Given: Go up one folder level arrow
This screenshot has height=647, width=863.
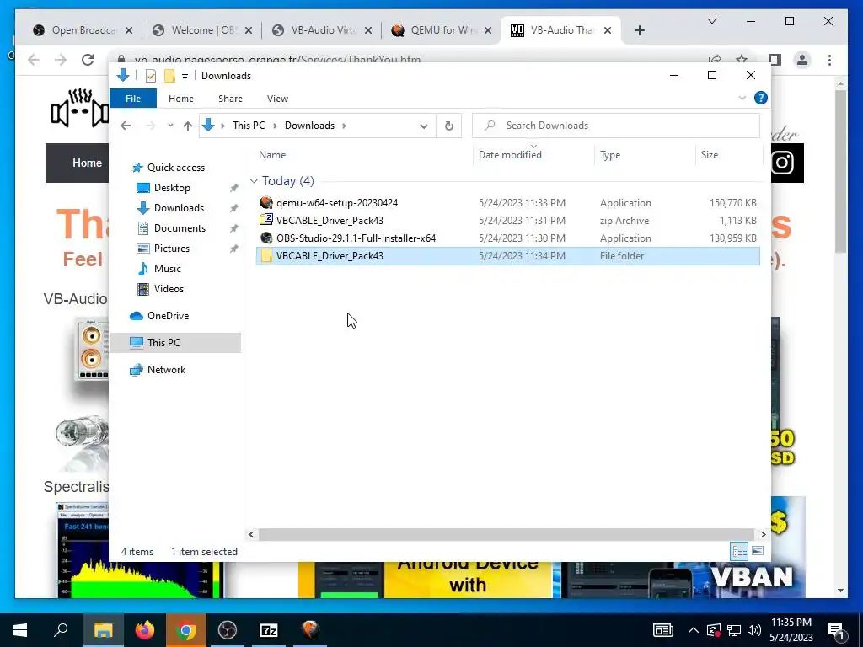Looking at the screenshot, I should (x=188, y=126).
